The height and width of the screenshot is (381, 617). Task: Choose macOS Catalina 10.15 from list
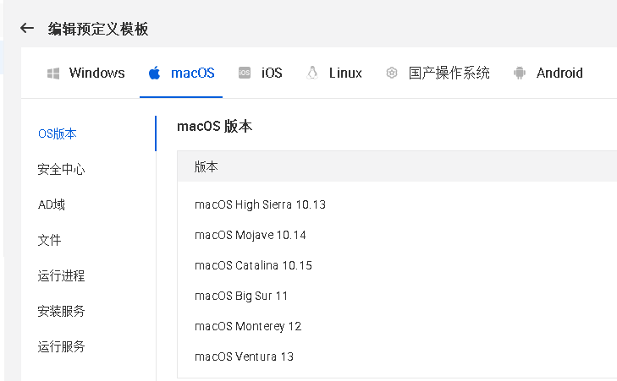click(x=253, y=265)
